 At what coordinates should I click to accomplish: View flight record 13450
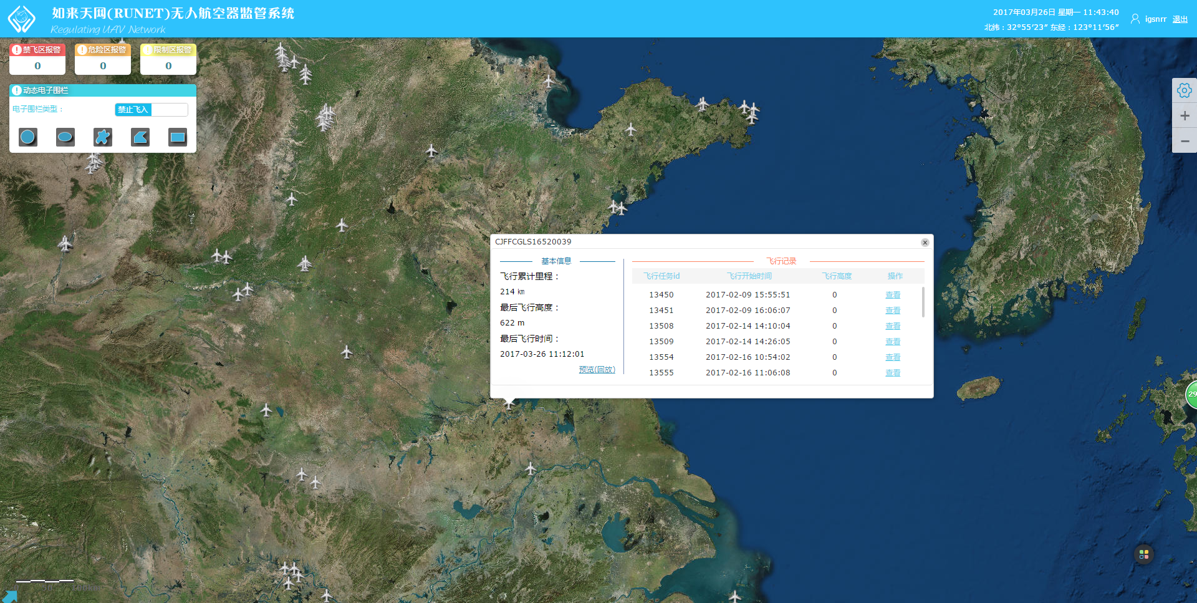[x=893, y=295]
